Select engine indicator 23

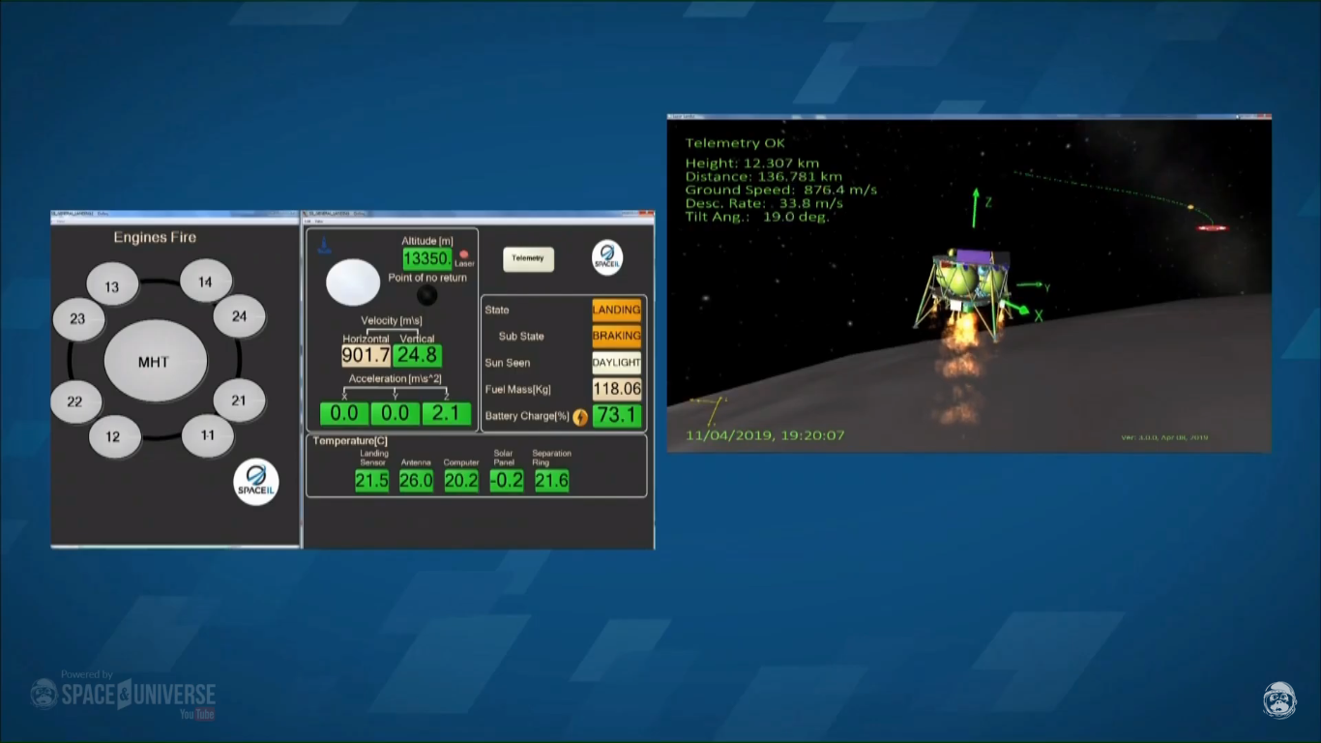[x=78, y=319]
